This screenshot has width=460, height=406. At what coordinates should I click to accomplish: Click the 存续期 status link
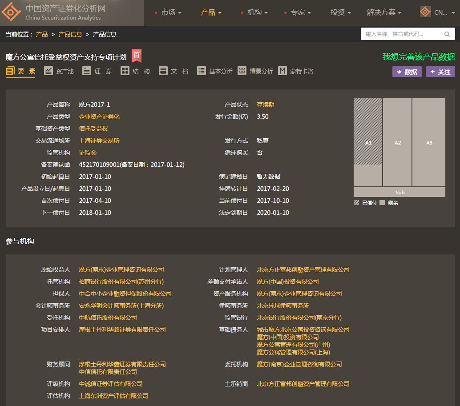tap(266, 105)
